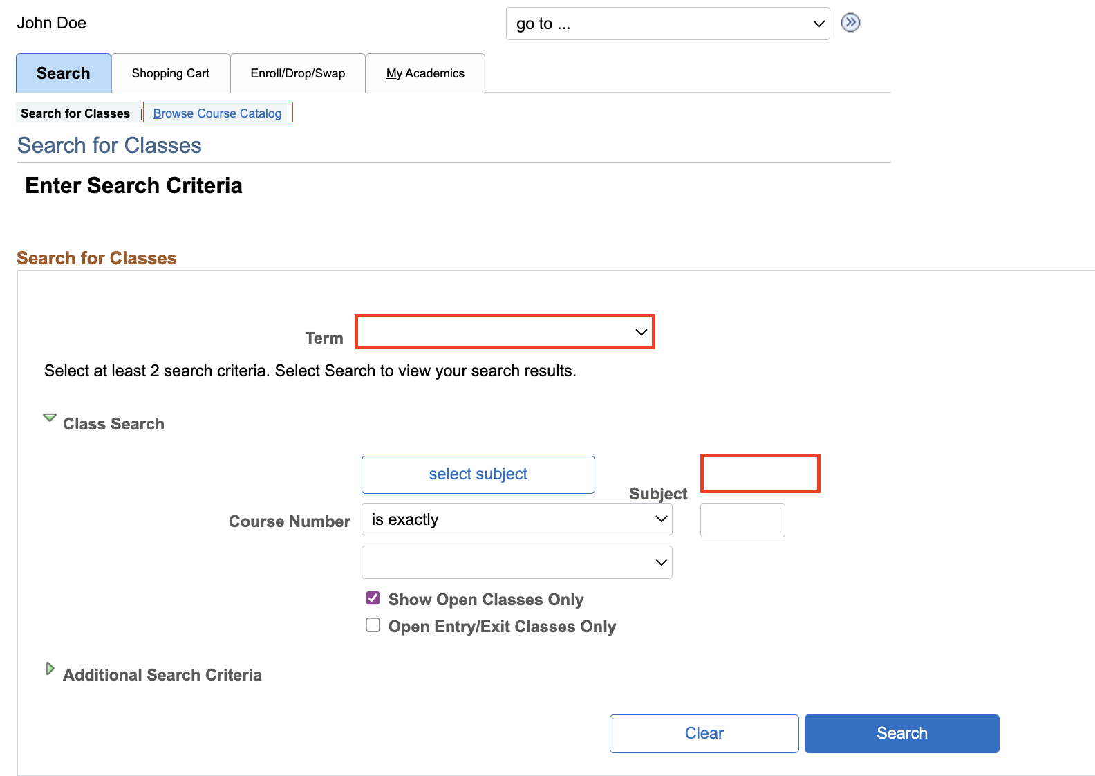
Task: Click the go arrow icon beside the go to menu
Action: tap(850, 23)
